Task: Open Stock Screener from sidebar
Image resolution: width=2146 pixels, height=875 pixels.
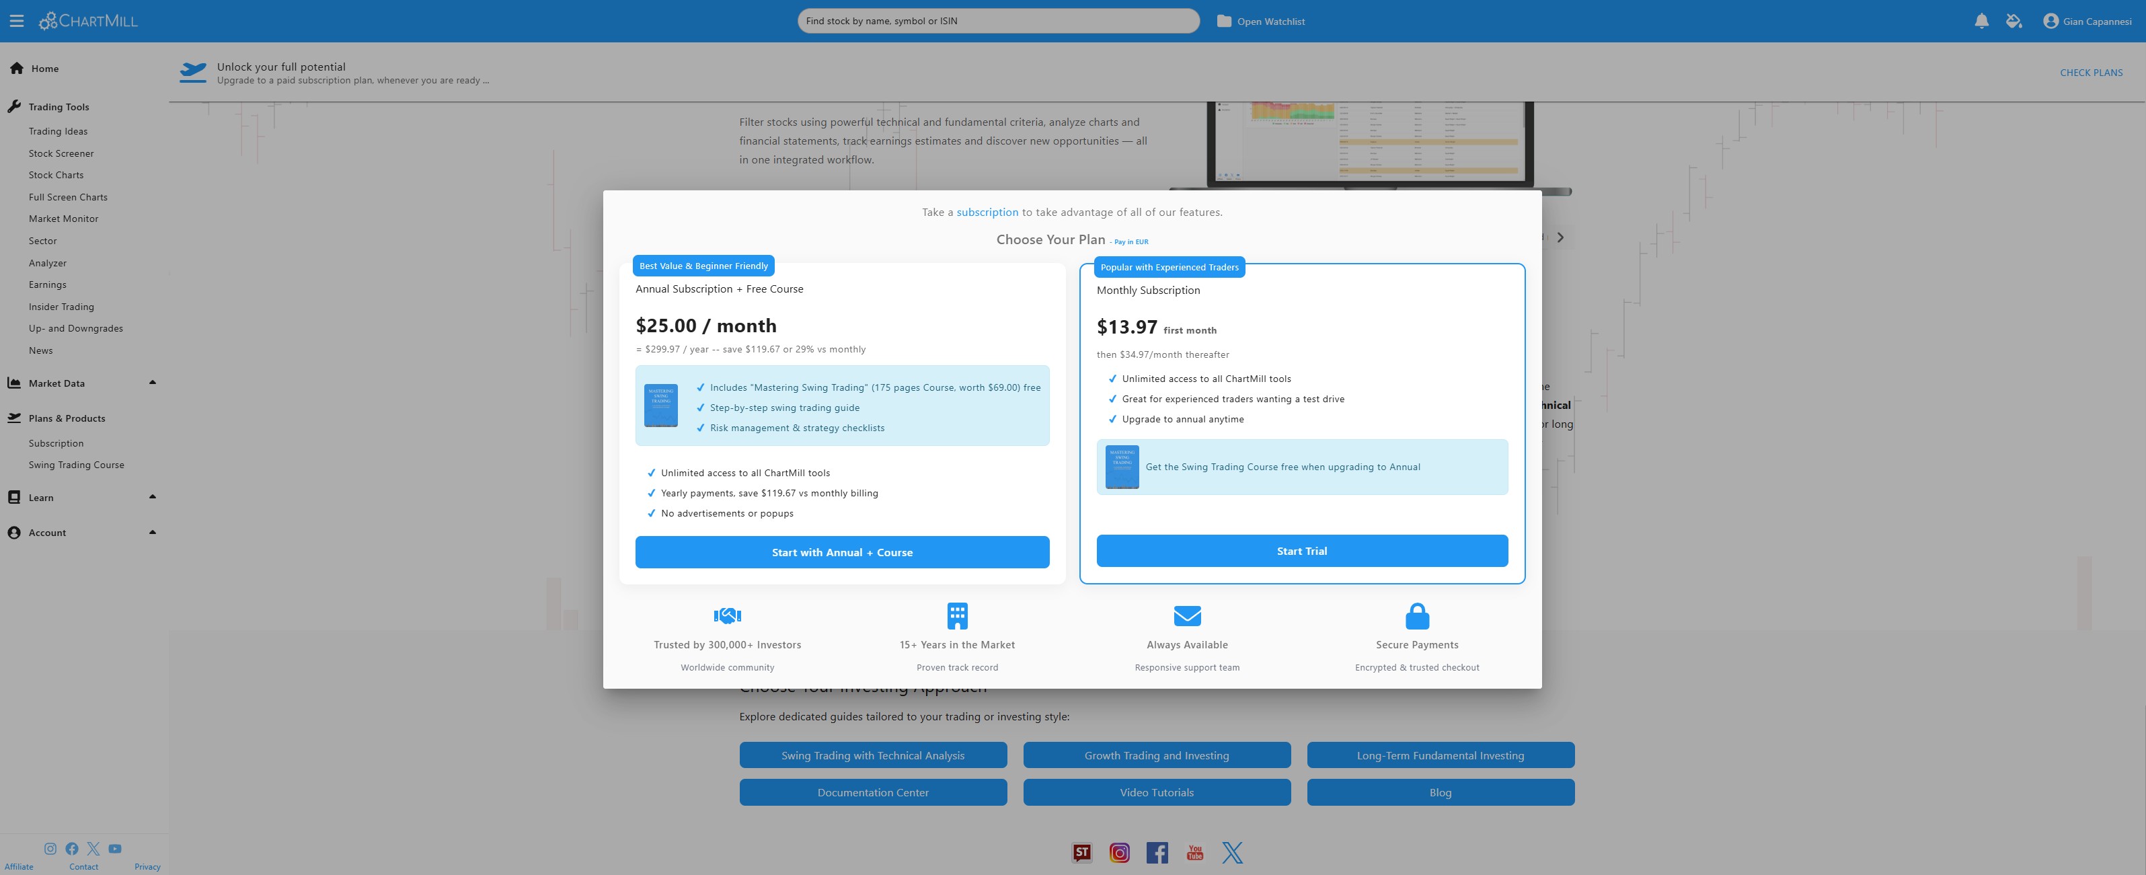Action: pyautogui.click(x=61, y=153)
